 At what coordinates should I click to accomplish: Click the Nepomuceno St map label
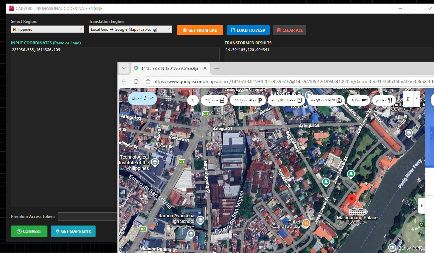pyautogui.click(x=206, y=177)
